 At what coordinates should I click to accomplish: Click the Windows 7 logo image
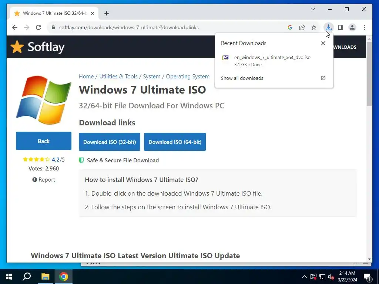click(x=44, y=100)
